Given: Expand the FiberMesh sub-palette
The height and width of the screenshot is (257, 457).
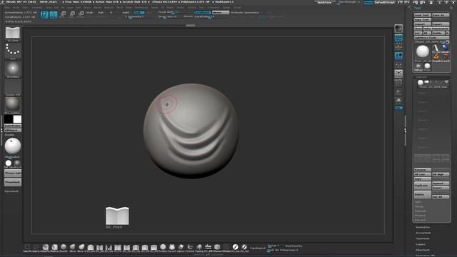Looking at the screenshot, I should (423, 250).
